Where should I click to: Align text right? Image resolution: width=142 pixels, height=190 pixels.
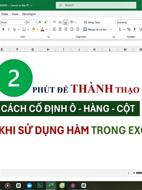(x=66, y=29)
